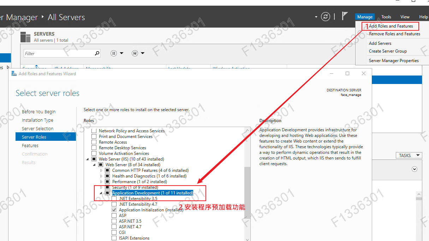The height and width of the screenshot is (241, 429).
Task: Check ISAPI Extensions checkbox
Action: tap(114, 238)
